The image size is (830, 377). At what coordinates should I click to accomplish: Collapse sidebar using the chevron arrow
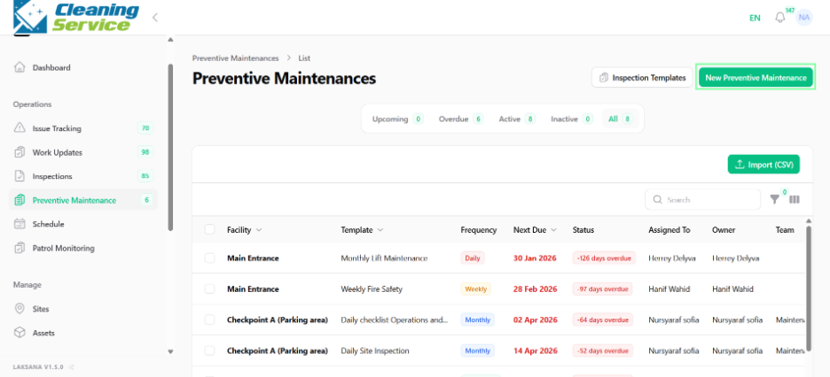coord(155,18)
